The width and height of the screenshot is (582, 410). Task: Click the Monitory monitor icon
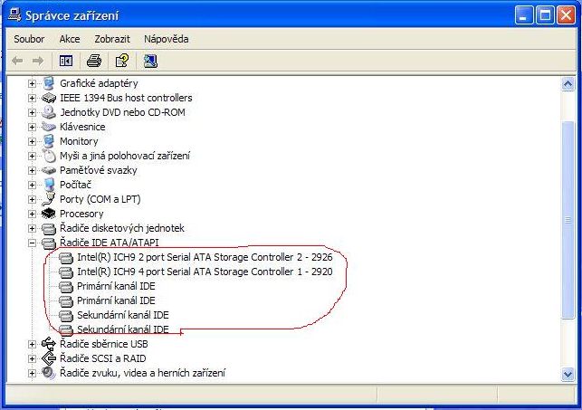point(49,141)
